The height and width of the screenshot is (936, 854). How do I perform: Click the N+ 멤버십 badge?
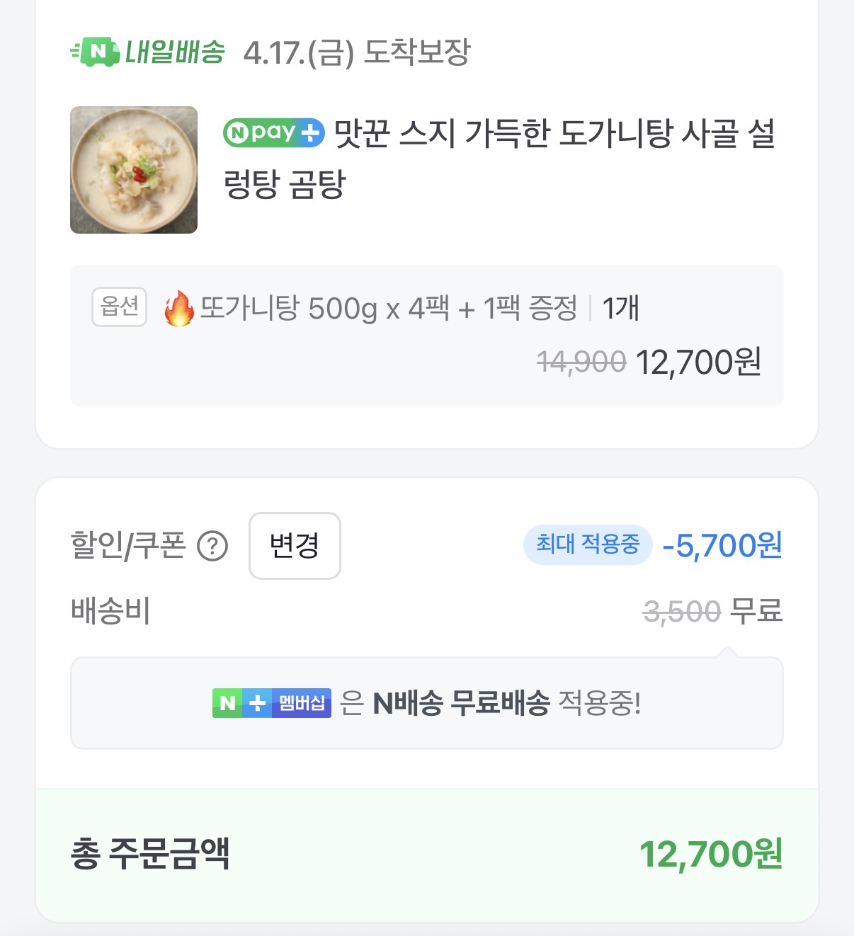(272, 703)
